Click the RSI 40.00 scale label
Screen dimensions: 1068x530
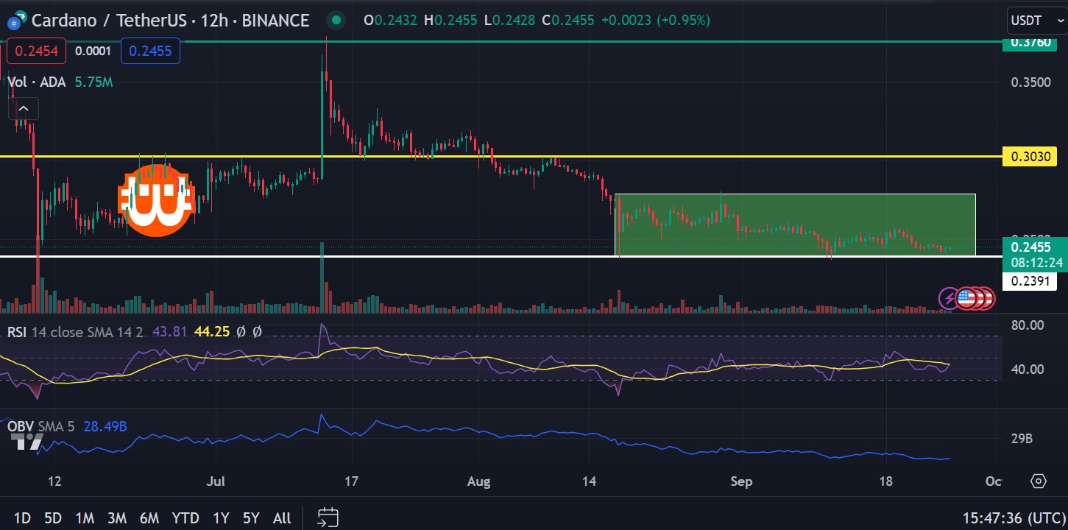tap(1026, 369)
